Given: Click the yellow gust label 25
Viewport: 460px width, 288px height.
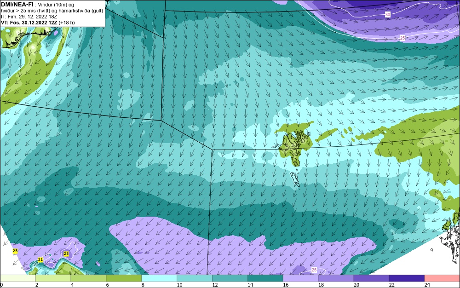Looking at the screenshot, I should click(15, 251).
